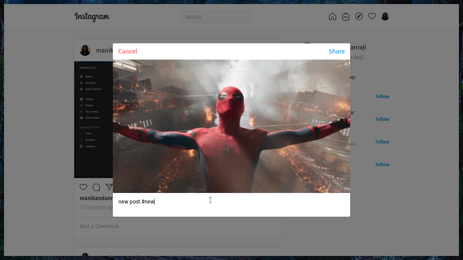
Task: Click '12 minutes ago' timestamp on the post
Action: pos(96,207)
